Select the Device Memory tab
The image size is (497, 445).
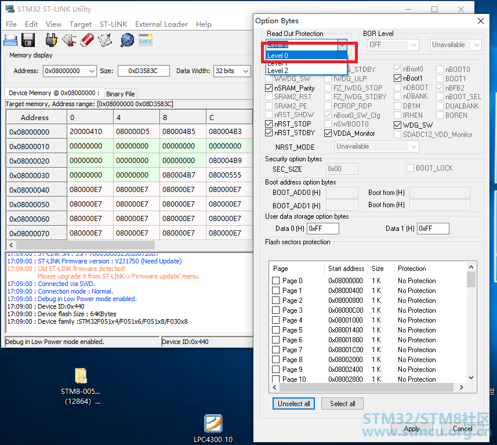pos(54,93)
